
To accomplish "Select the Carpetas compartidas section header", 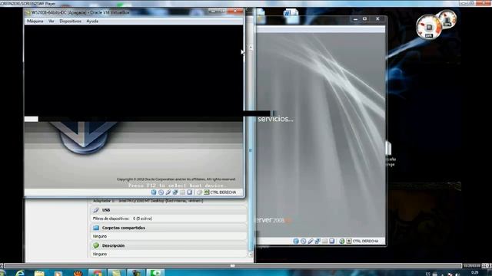I will (x=168, y=228).
